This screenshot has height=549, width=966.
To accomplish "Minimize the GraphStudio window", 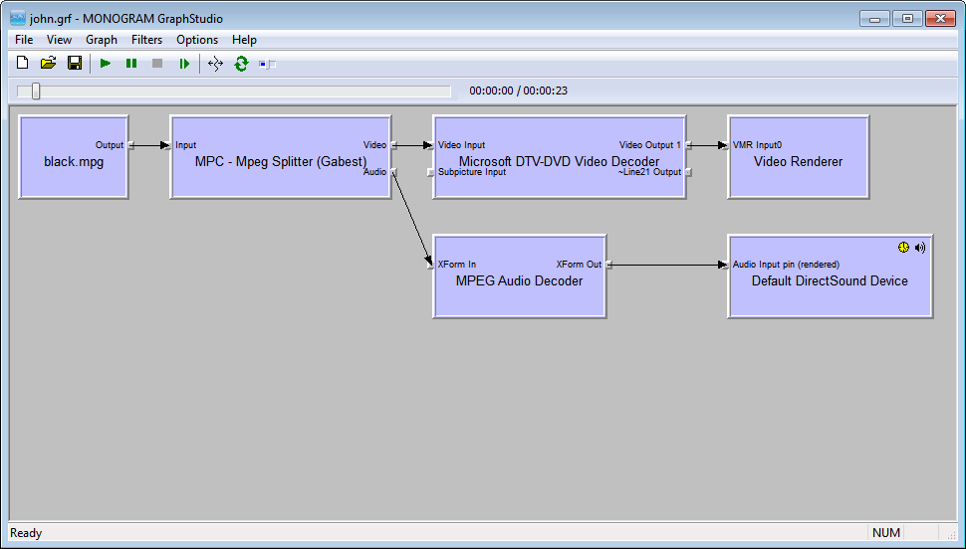I will click(874, 19).
